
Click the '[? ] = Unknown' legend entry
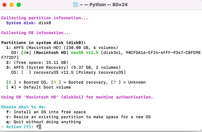[128, 82]
